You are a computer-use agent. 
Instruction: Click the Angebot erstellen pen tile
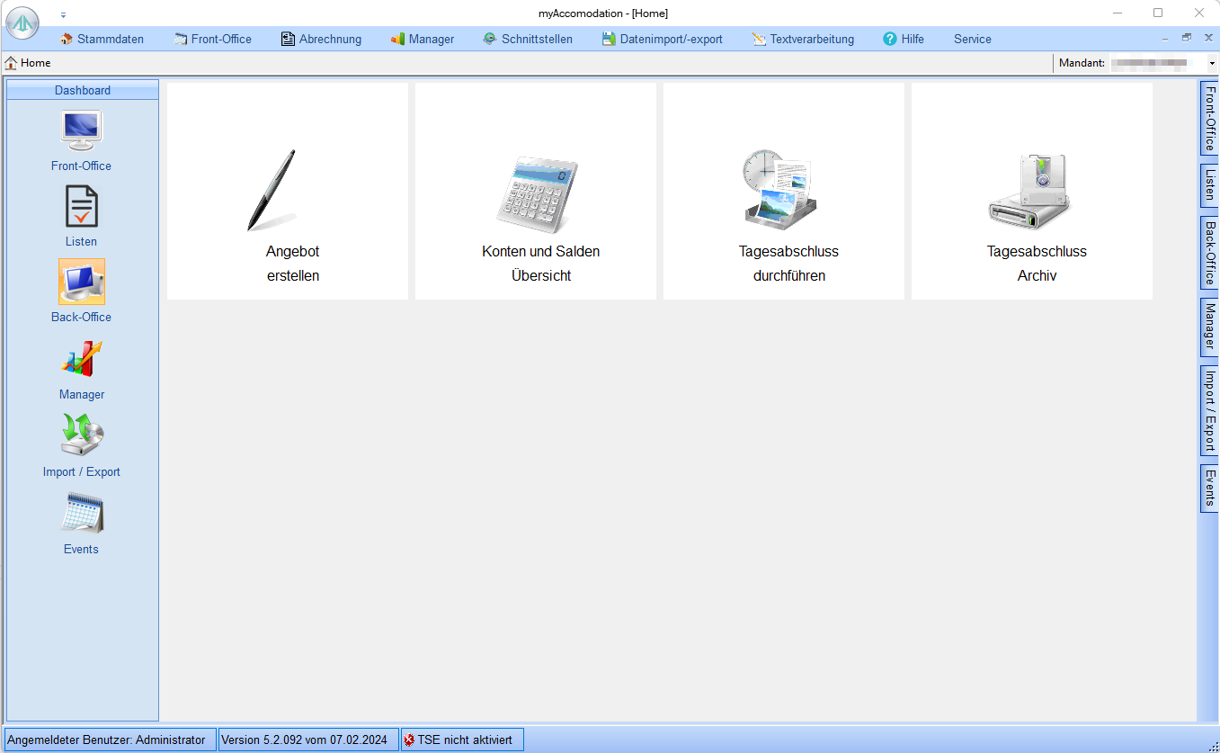(x=288, y=192)
